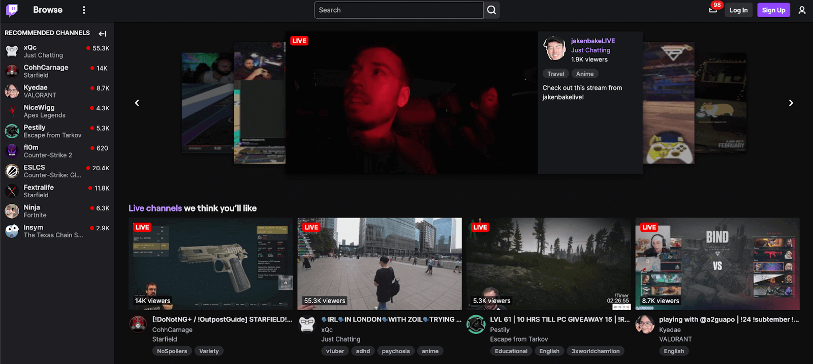The width and height of the screenshot is (813, 364).
Task: Select Insym The Texas Chain sidebar row
Action: click(x=57, y=231)
